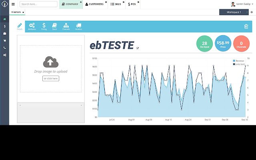Switch to the SKUS tab
The width and height of the screenshot is (256, 160).
pos(116,4)
